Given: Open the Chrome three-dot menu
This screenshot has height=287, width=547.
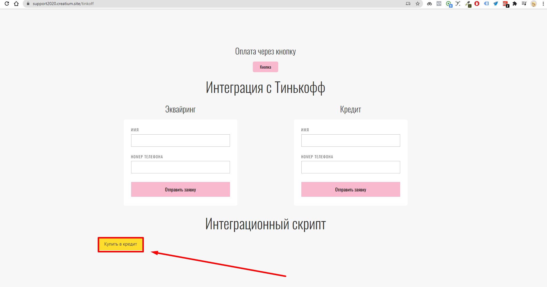Looking at the screenshot, I should click(x=543, y=4).
